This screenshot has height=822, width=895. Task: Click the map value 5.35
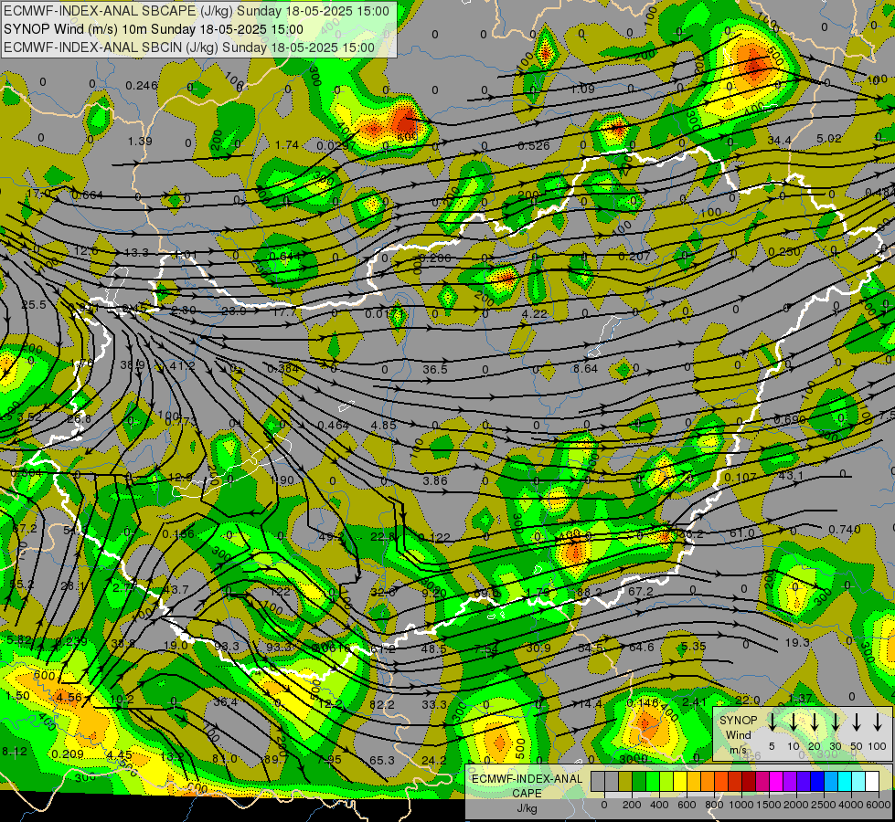[x=694, y=647]
